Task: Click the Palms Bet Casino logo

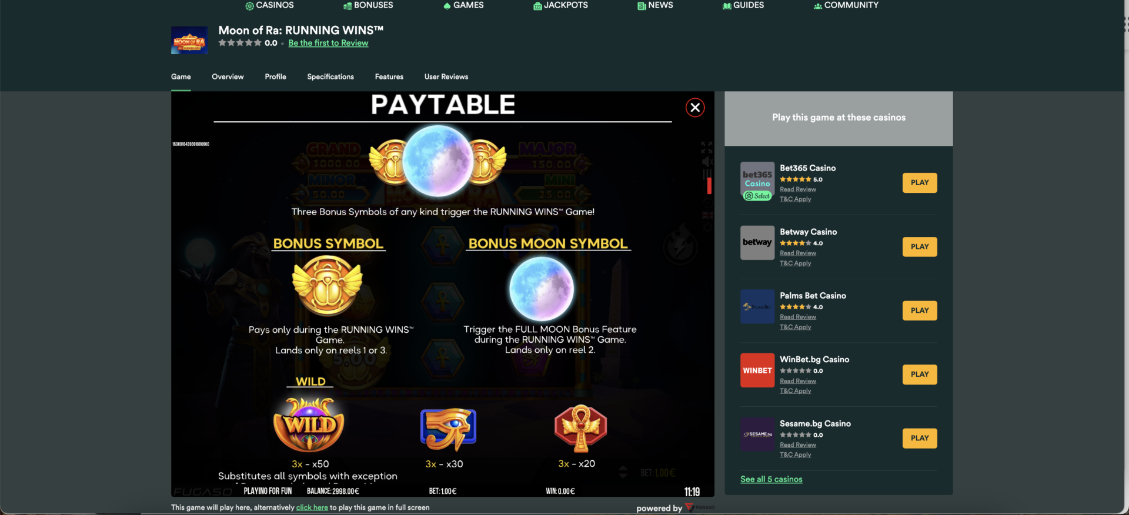Action: point(757,306)
